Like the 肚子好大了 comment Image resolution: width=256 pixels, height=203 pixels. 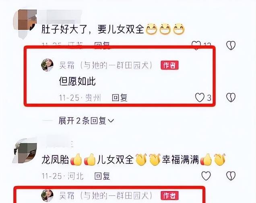point(196,45)
